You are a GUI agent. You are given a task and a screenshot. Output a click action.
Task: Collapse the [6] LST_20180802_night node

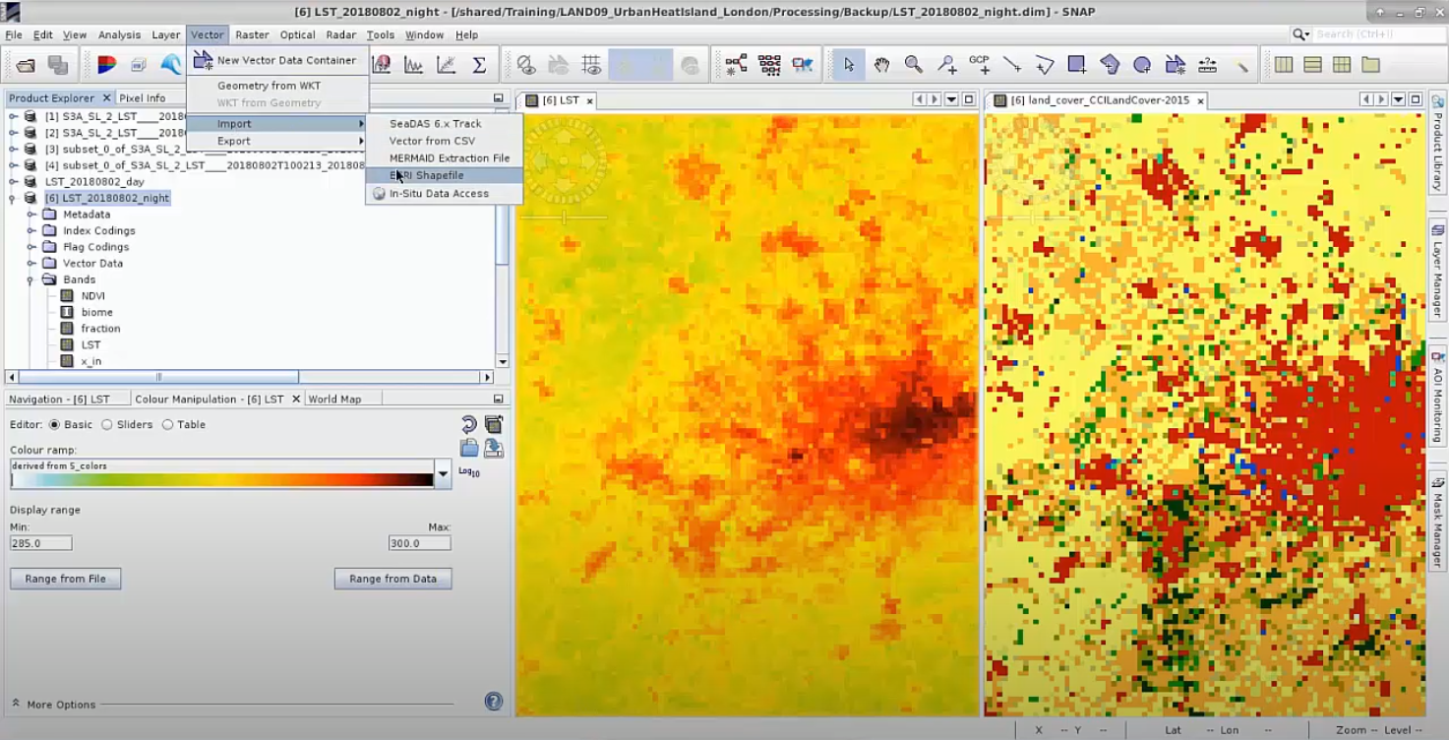[14, 198]
